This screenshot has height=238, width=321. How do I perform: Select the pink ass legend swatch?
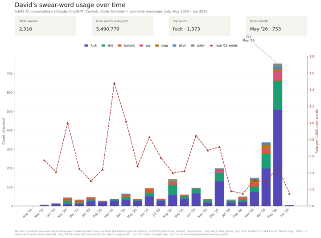(x=141, y=45)
